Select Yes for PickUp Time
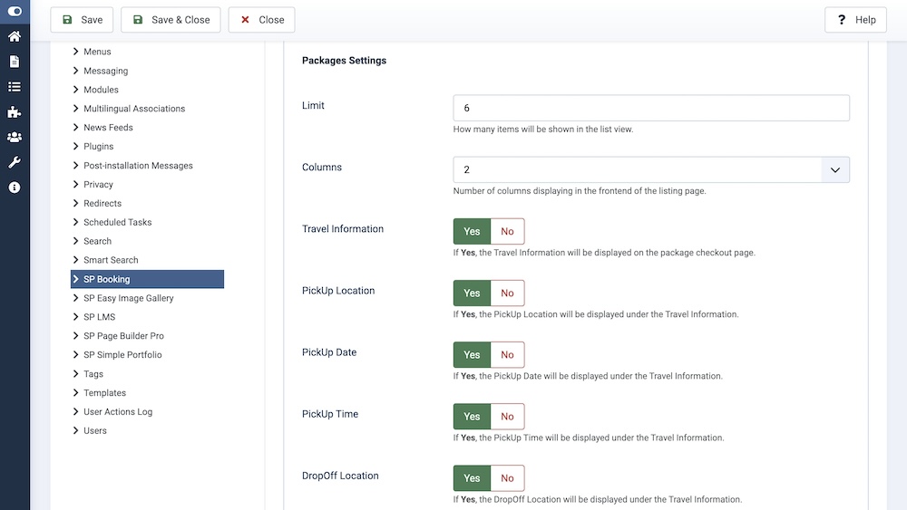Viewport: 907px width, 510px height. [x=472, y=417]
